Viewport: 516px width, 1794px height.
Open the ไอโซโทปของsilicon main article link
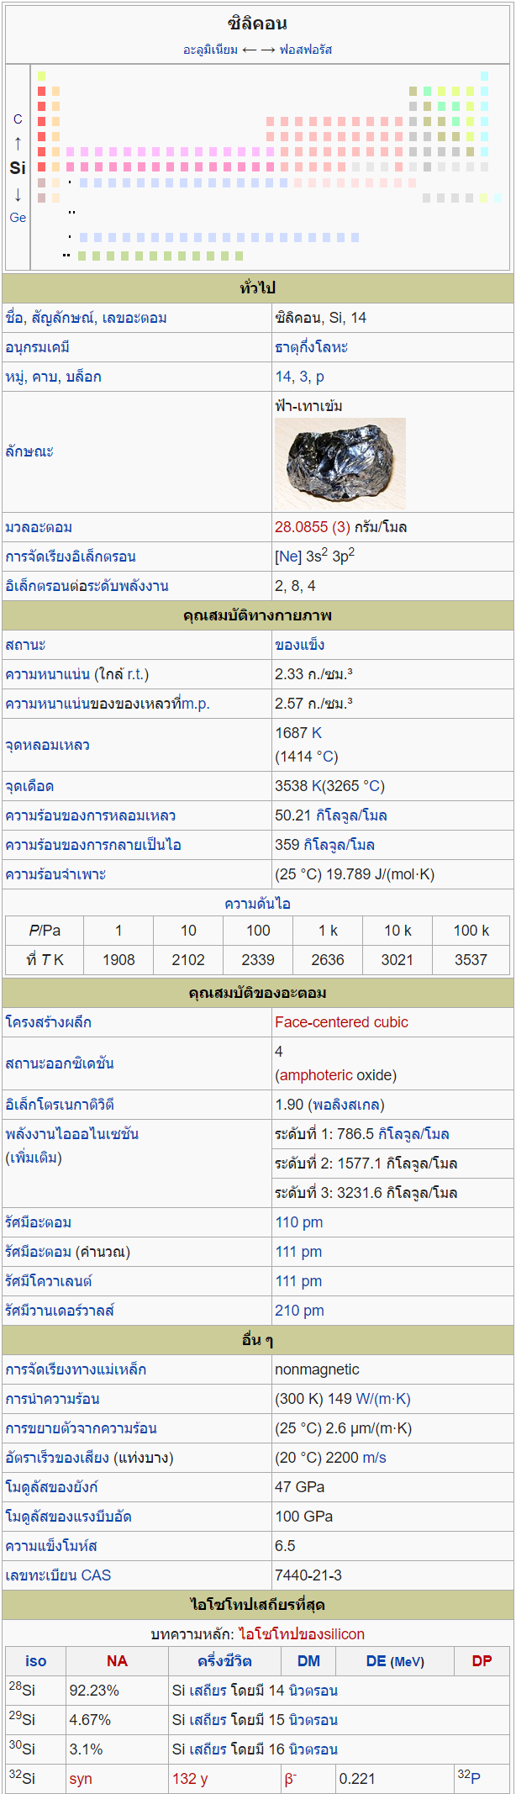(302, 1634)
